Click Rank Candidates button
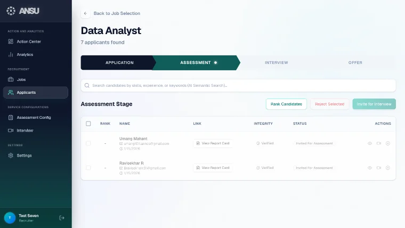 [x=286, y=104]
